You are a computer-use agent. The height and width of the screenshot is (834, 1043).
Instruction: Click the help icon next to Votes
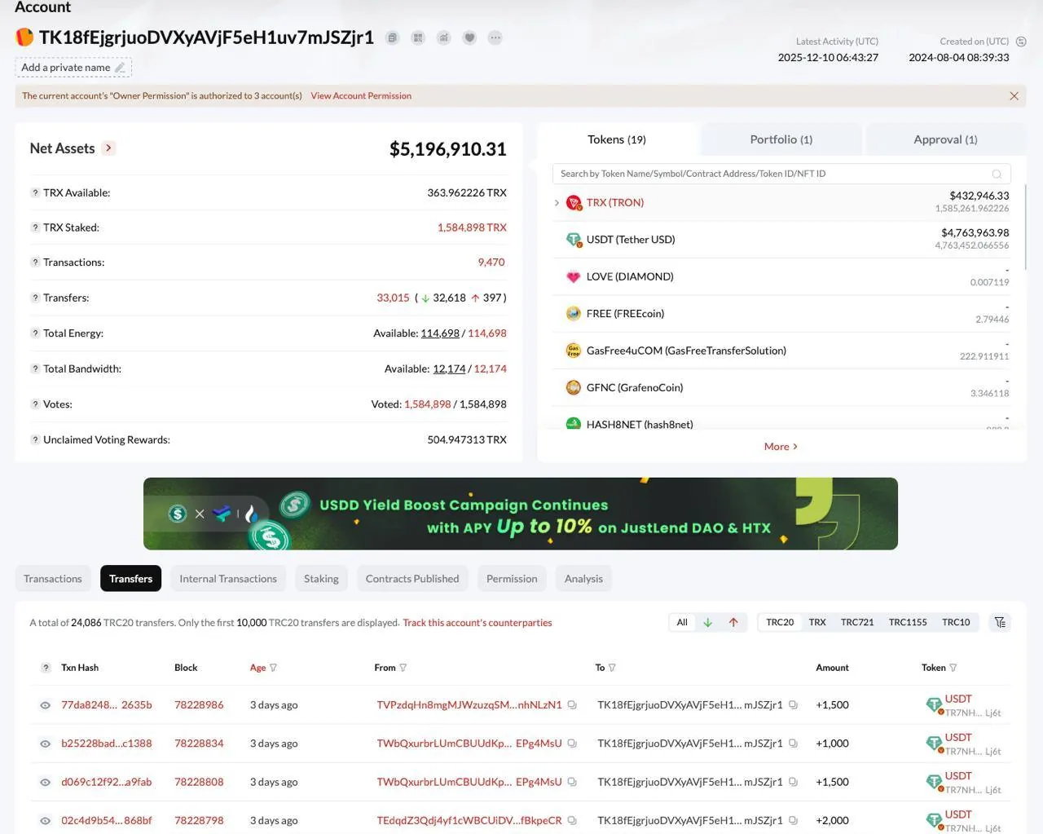[x=35, y=404]
